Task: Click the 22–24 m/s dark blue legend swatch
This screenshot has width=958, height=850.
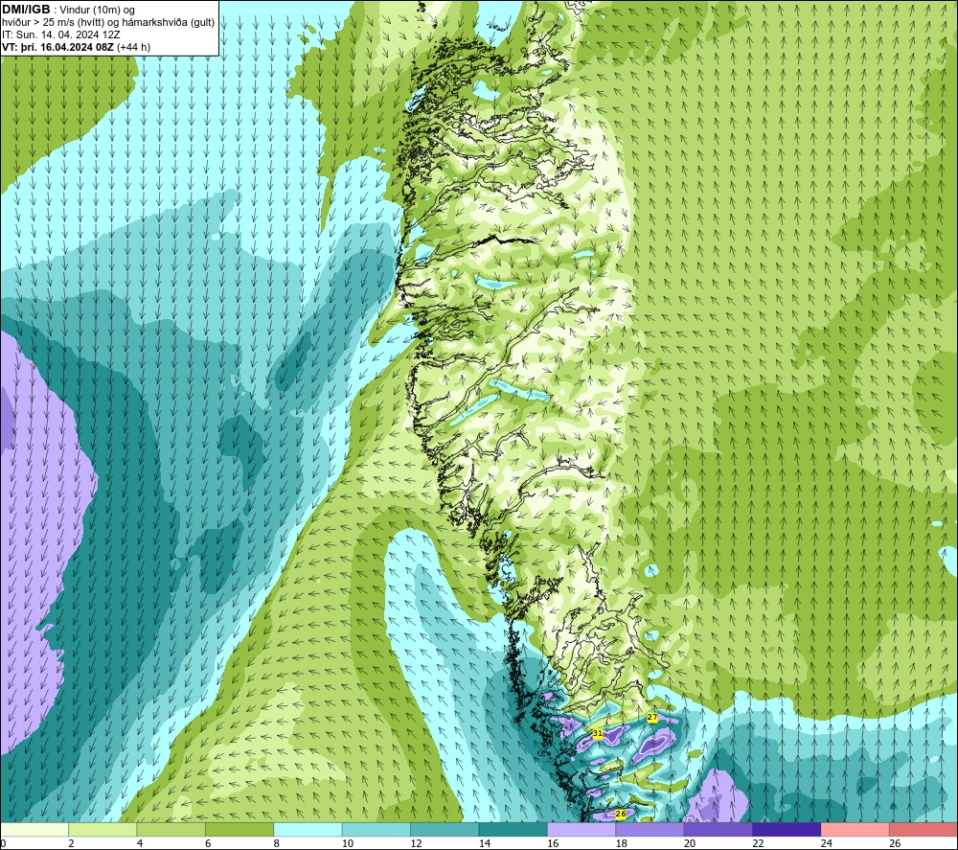Action: (787, 829)
